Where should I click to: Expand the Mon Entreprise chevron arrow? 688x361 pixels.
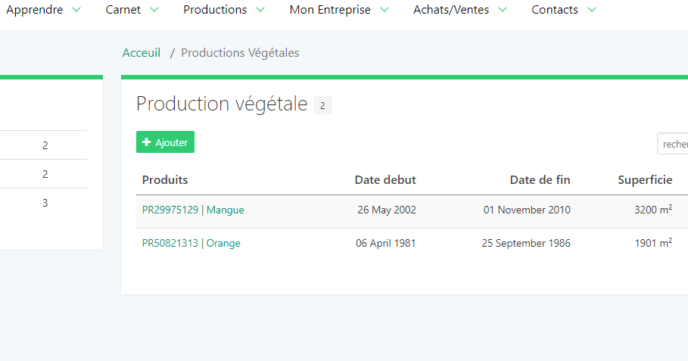pos(384,10)
